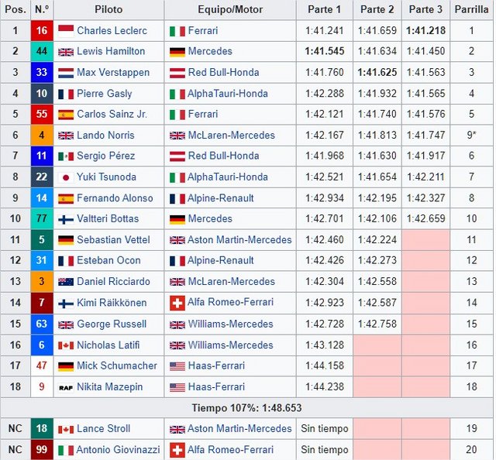Viewport: 496px width, 460px height.
Task: Open the Pierre Gasly driver link
Action: pyautogui.click(x=104, y=94)
